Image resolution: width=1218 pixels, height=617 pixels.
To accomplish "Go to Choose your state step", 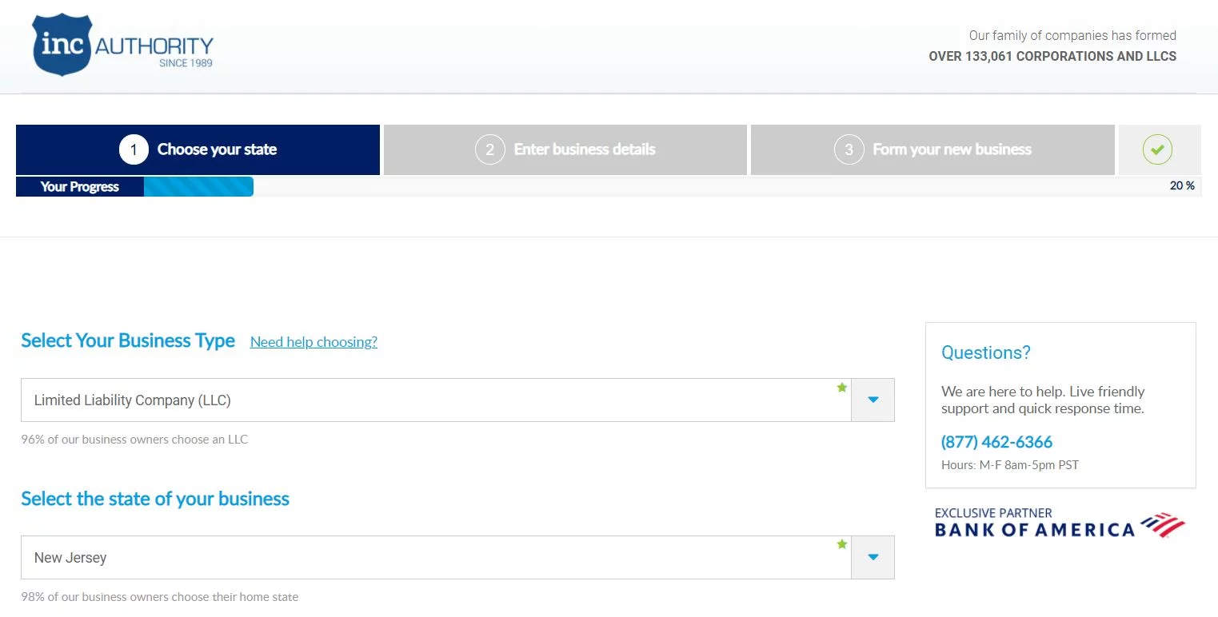I will 217,149.
